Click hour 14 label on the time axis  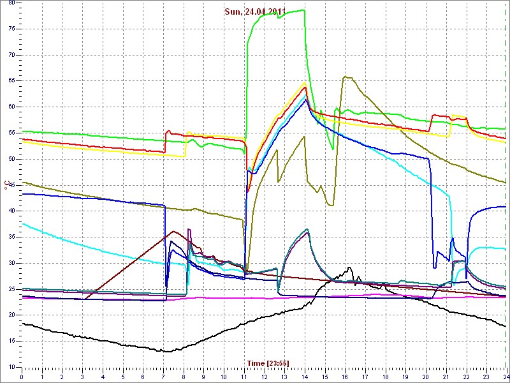[x=305, y=377]
